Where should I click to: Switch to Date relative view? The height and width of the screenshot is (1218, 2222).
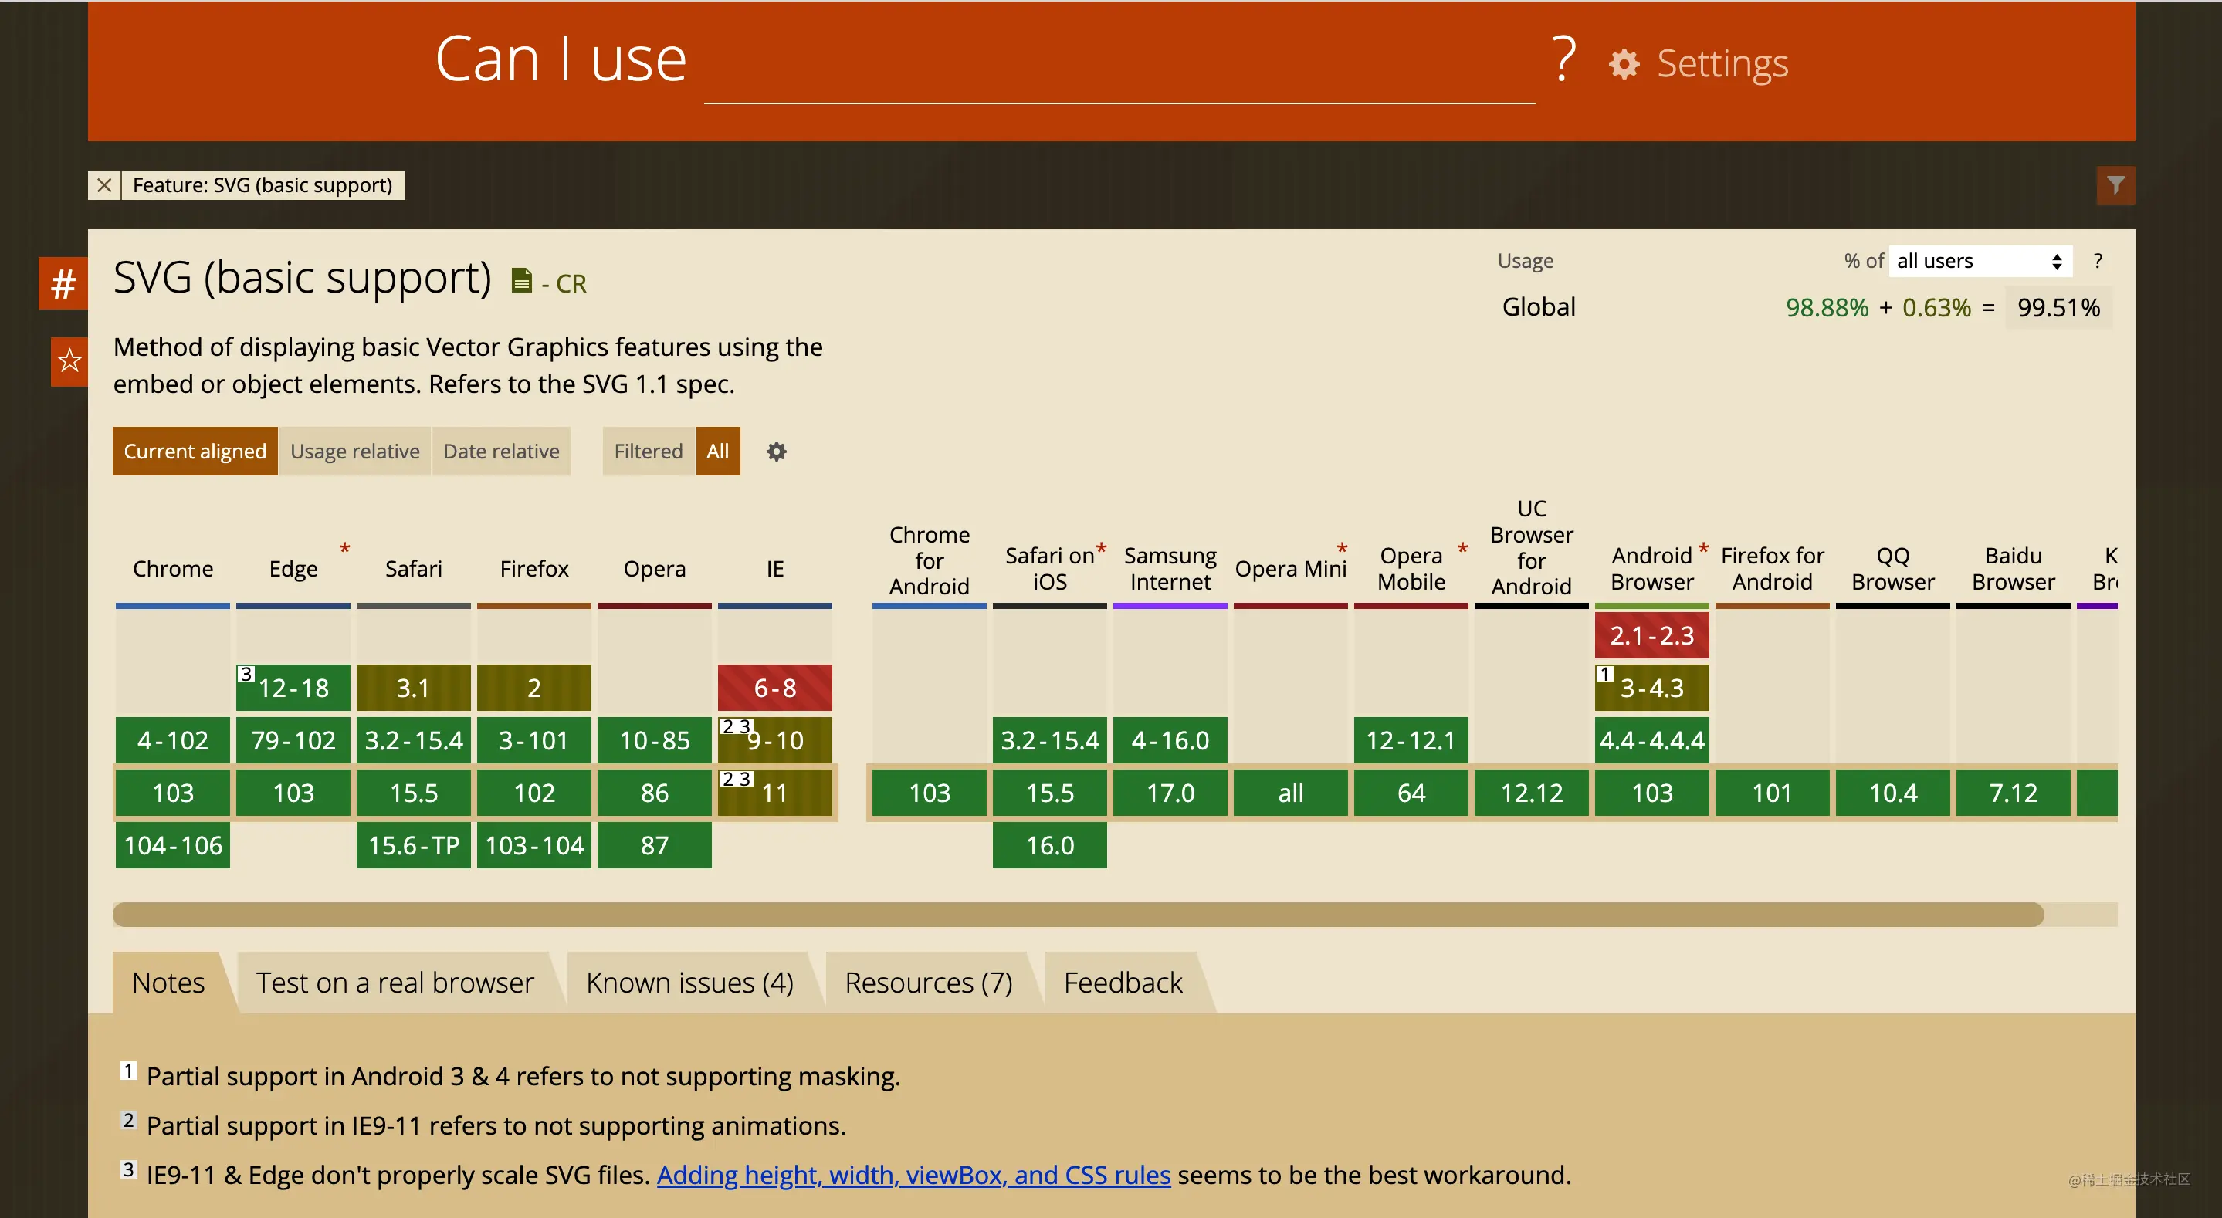pos(501,451)
